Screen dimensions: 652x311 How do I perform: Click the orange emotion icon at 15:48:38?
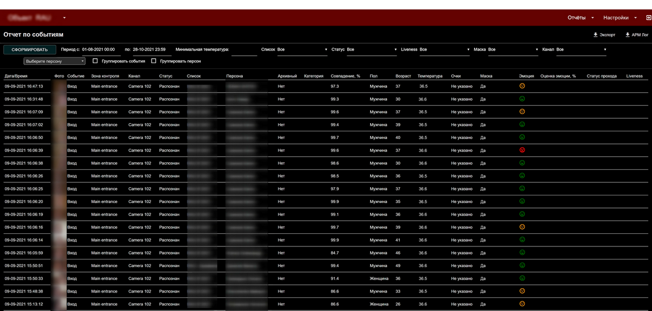click(x=522, y=291)
